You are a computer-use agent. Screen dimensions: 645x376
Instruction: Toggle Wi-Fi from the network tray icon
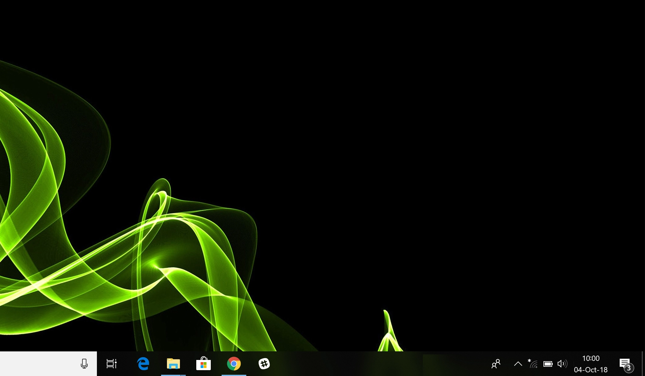(534, 364)
